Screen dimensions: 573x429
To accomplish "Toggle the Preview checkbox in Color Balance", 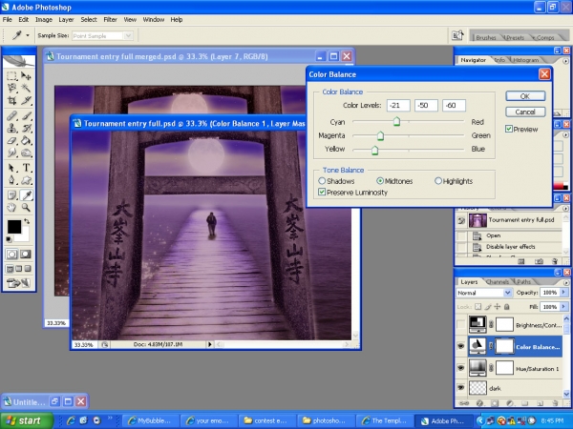I will coord(509,129).
